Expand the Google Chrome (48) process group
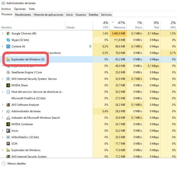This screenshot has height=169, width=177. (2, 34)
